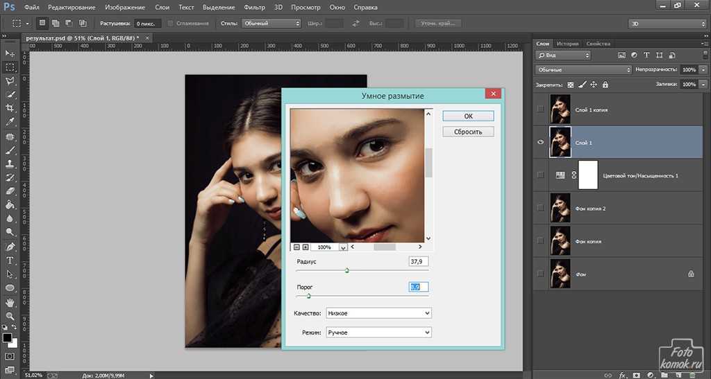Click the Радиус slider handle
This screenshot has width=711, height=379.
click(347, 270)
